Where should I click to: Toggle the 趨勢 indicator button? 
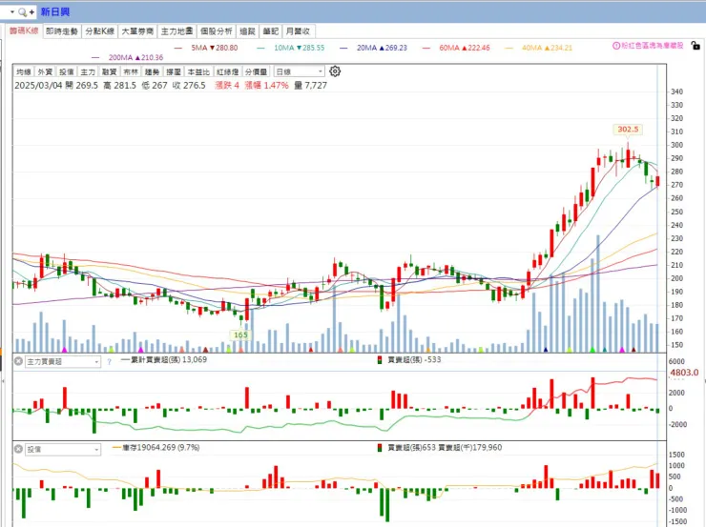click(x=153, y=71)
